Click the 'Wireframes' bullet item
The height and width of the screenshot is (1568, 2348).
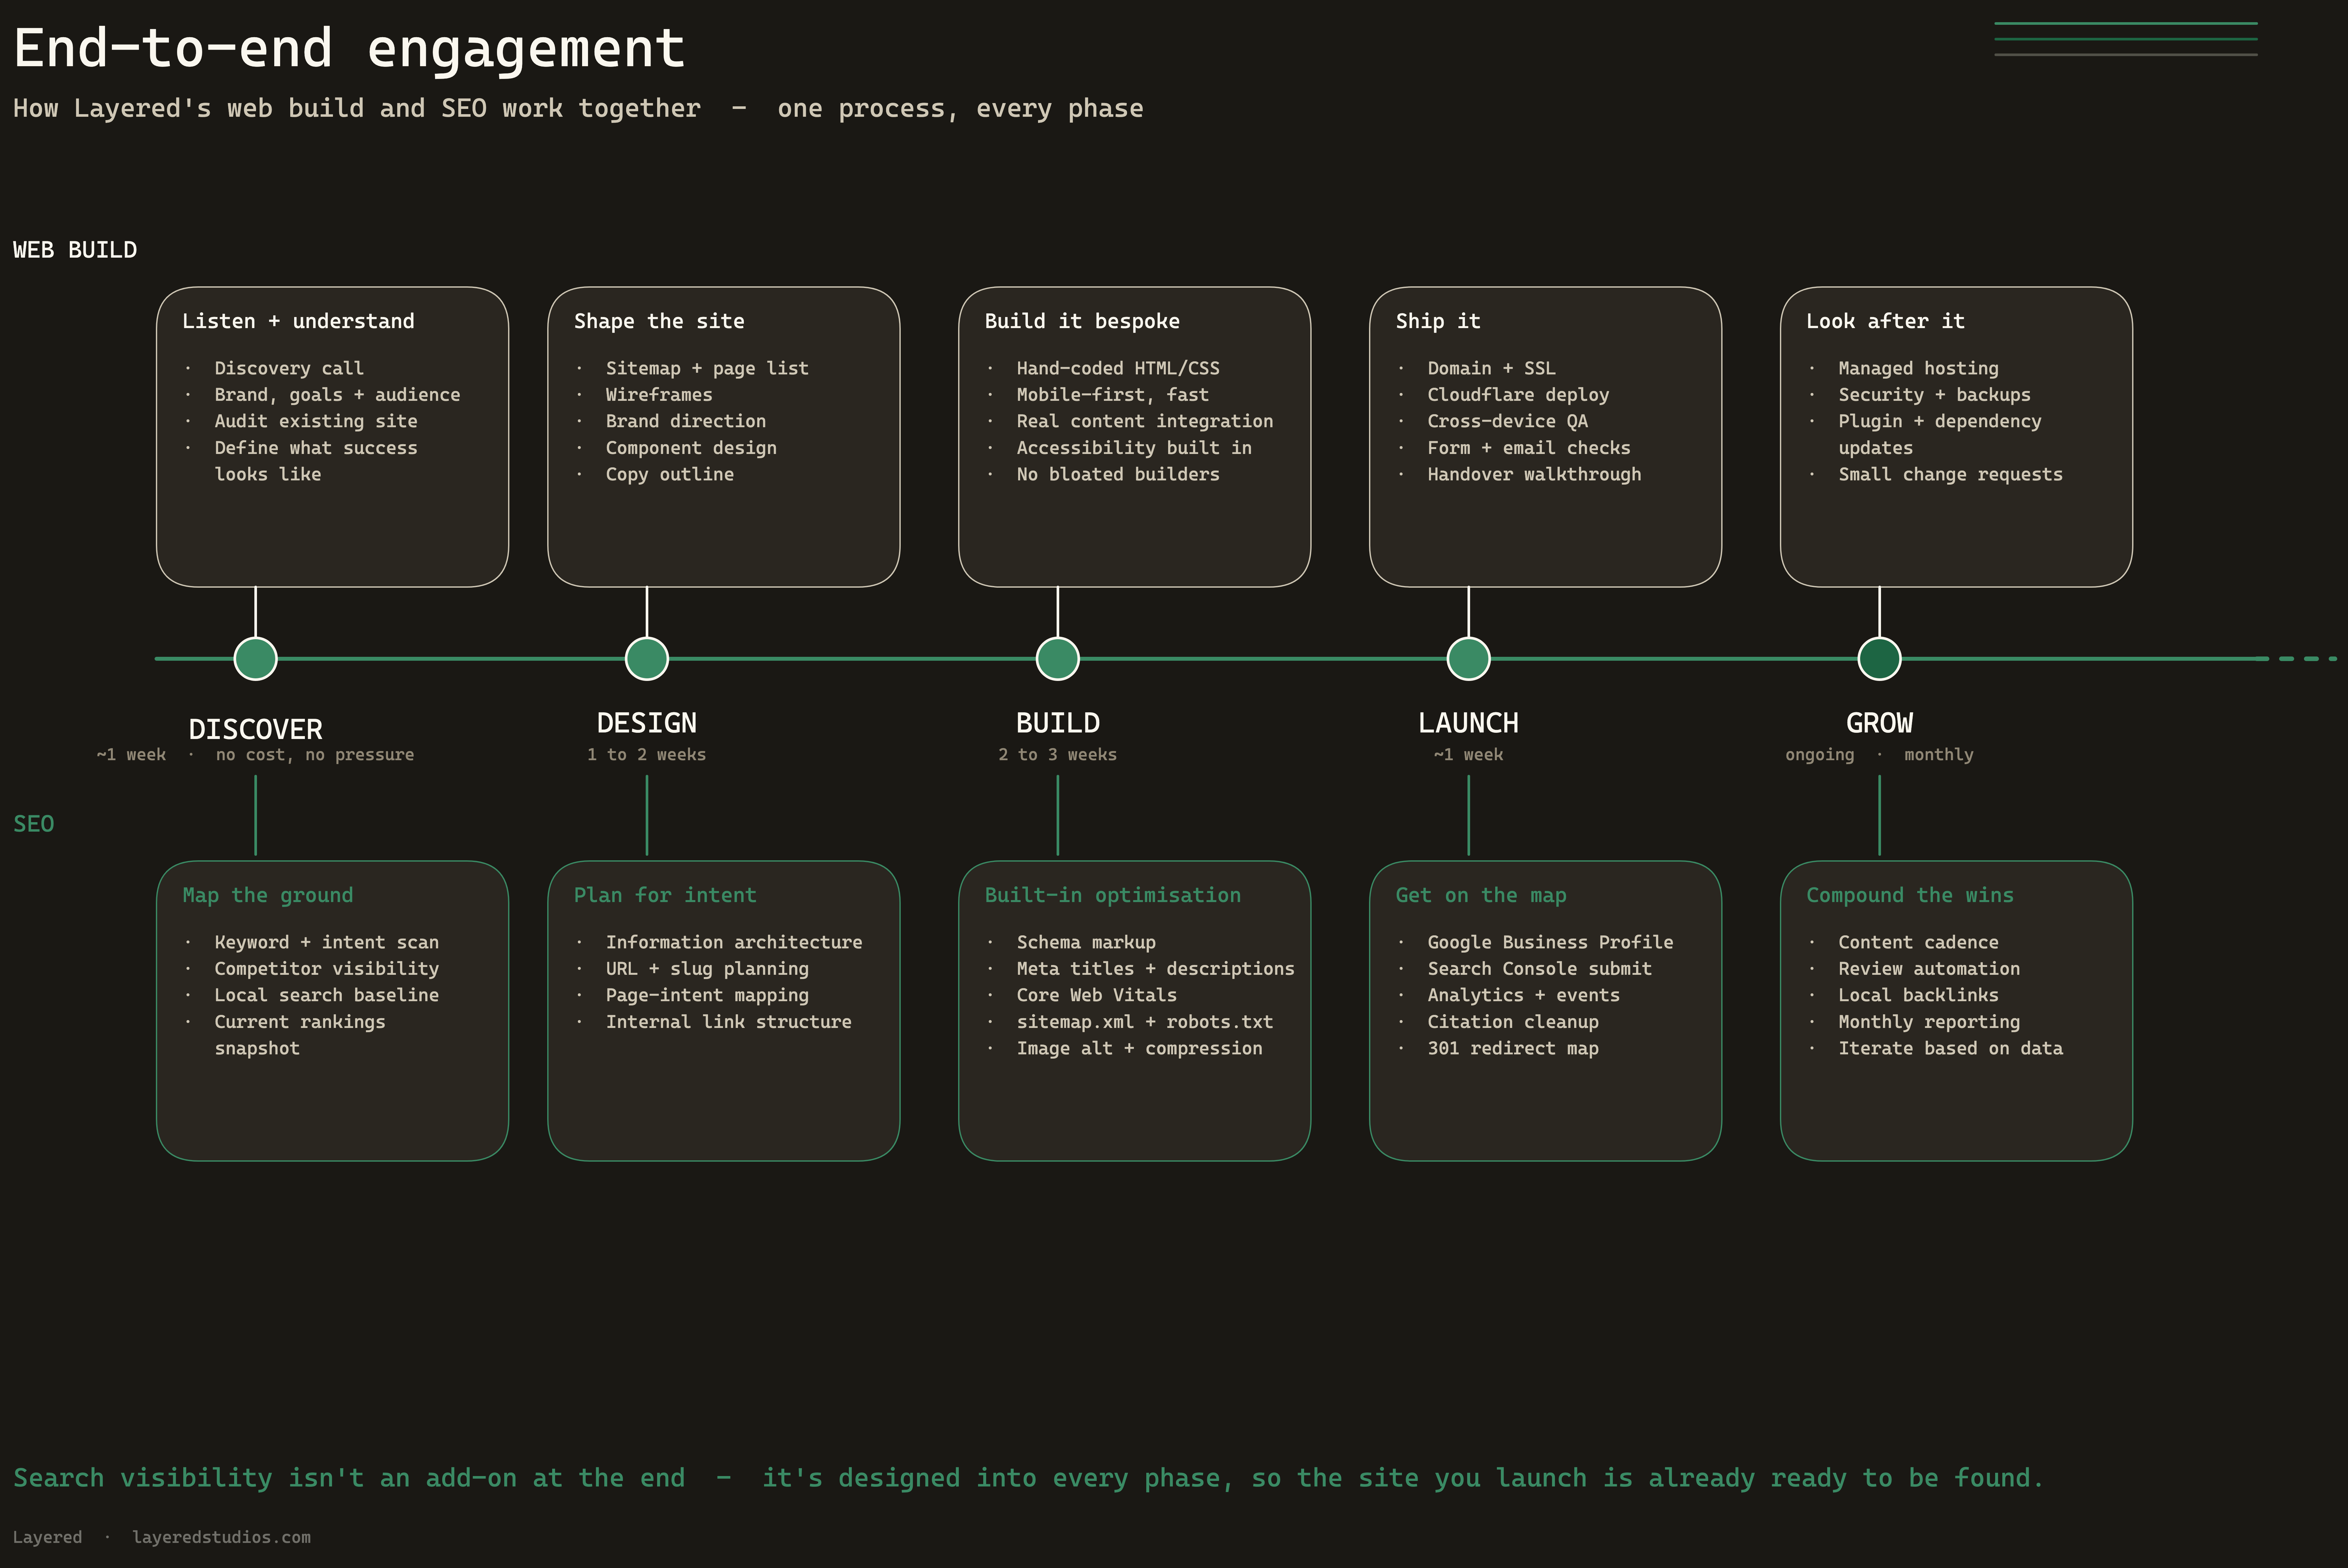(x=659, y=395)
